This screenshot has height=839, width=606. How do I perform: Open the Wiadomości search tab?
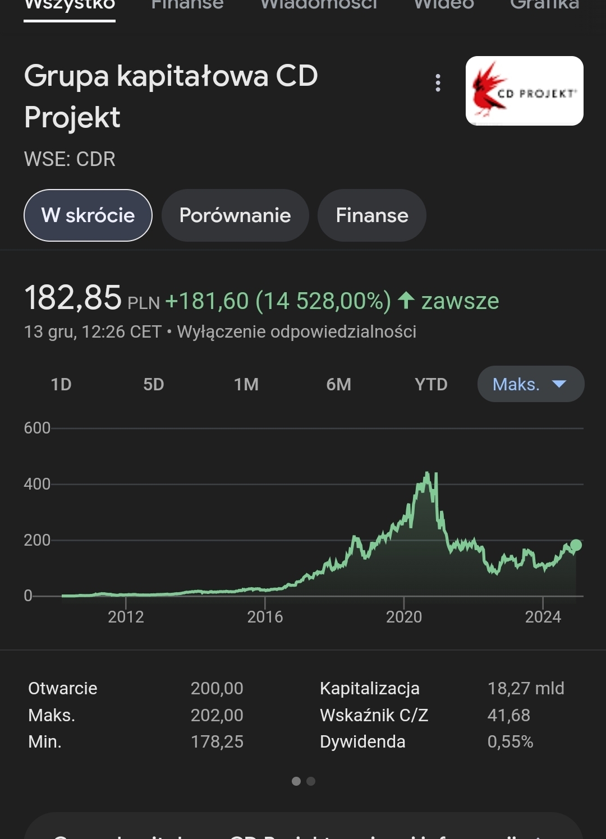(x=319, y=6)
